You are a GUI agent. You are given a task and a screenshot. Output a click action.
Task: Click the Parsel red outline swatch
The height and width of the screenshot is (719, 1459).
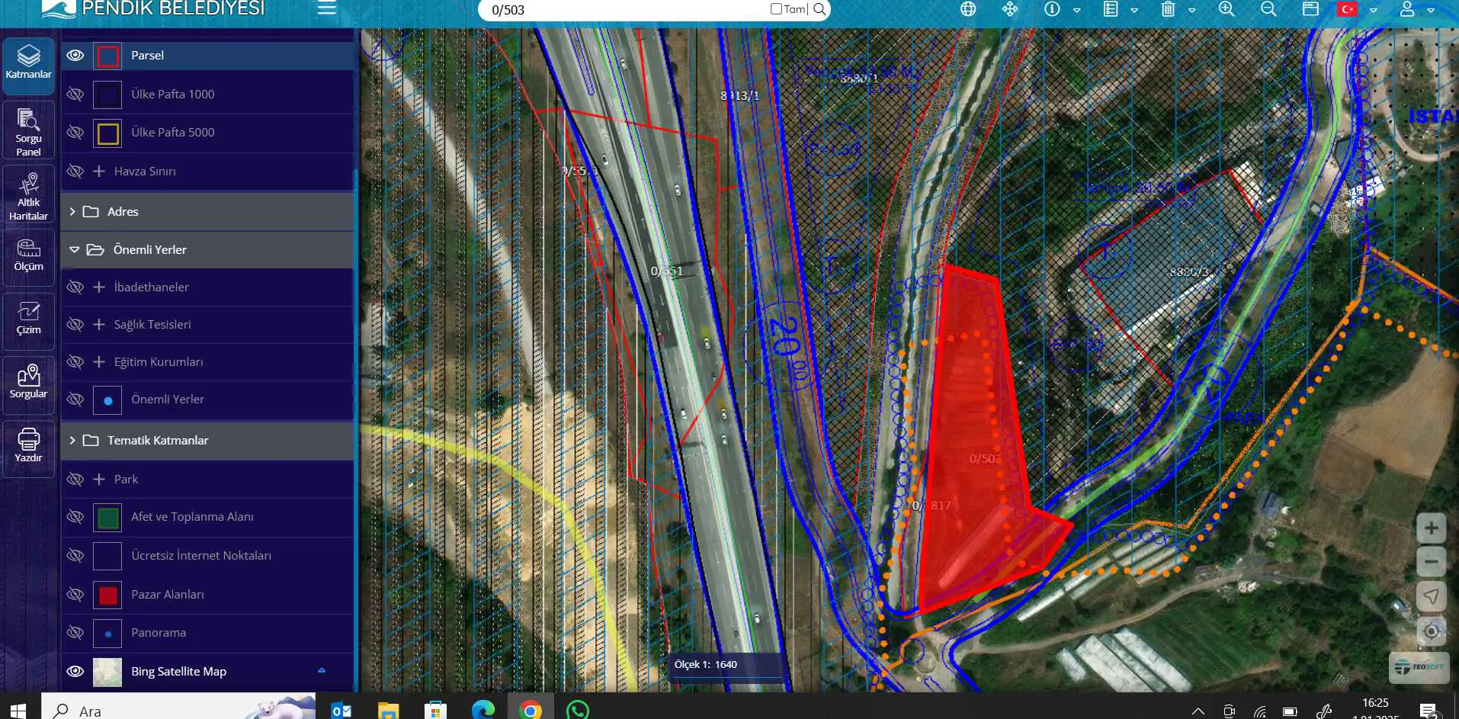pyautogui.click(x=107, y=56)
